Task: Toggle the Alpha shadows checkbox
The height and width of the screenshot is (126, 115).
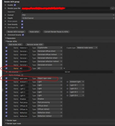Action: click(x=22, y=75)
